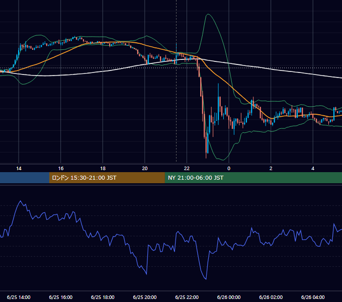
Task: Click the 20 hour label on price chart
Action: click(x=145, y=169)
